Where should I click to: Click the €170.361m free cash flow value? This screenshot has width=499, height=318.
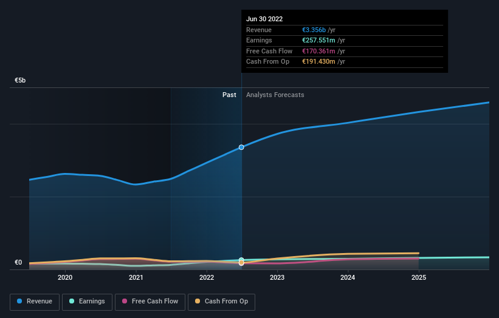tap(318, 51)
